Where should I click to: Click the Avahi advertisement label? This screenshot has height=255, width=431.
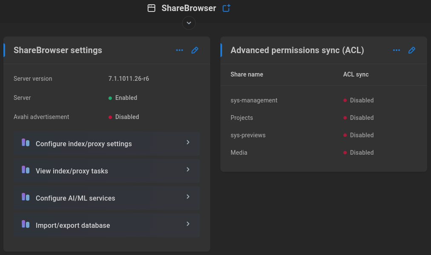[41, 117]
